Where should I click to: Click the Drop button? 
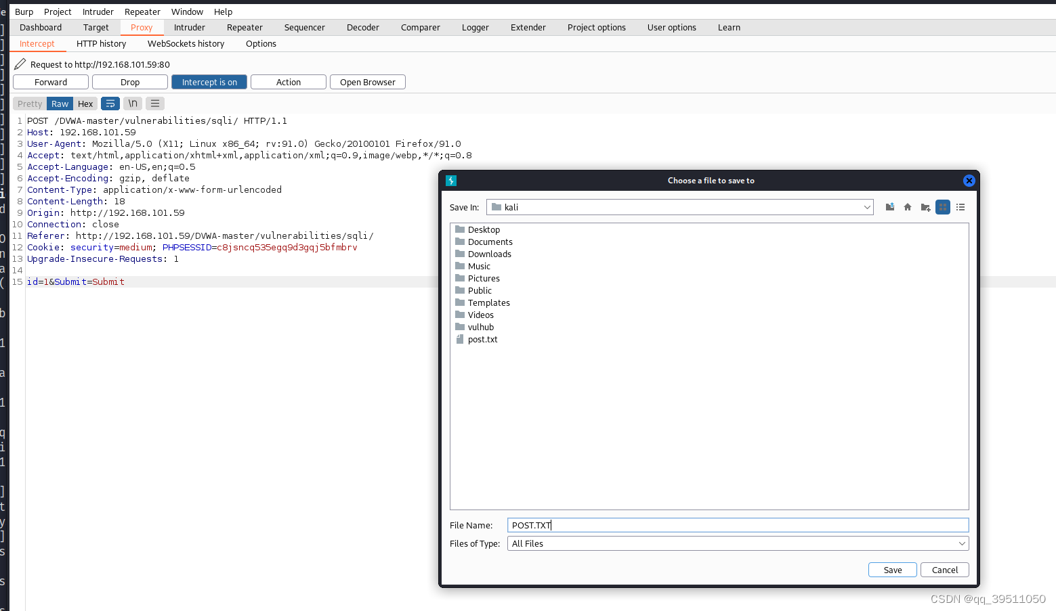tap(130, 82)
